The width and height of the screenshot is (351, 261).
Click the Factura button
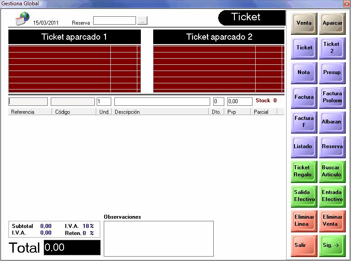304,97
